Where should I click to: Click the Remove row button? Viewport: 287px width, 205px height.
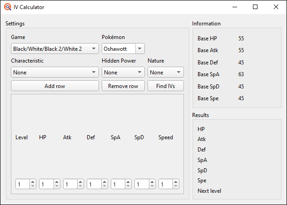click(x=123, y=86)
